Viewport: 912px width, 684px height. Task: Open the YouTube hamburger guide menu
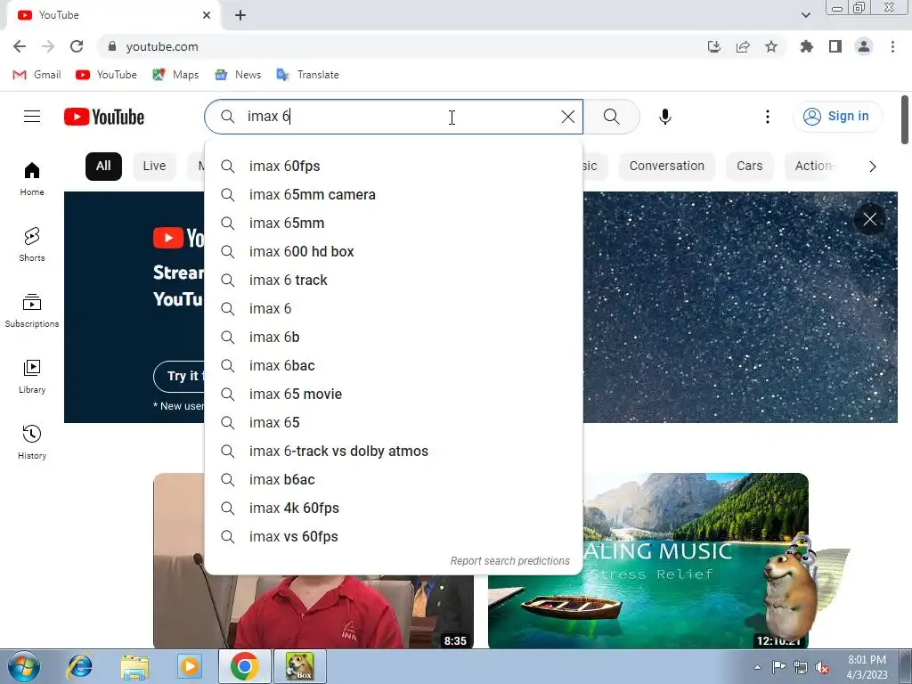coord(32,117)
